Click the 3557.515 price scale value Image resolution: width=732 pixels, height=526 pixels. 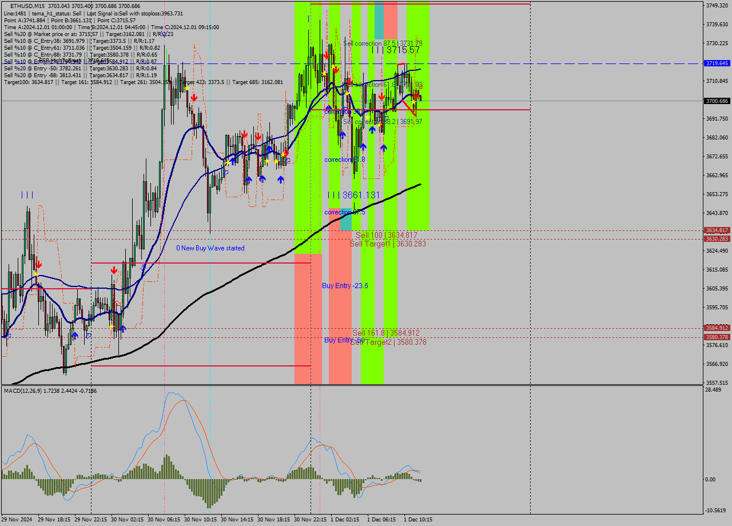pos(717,382)
